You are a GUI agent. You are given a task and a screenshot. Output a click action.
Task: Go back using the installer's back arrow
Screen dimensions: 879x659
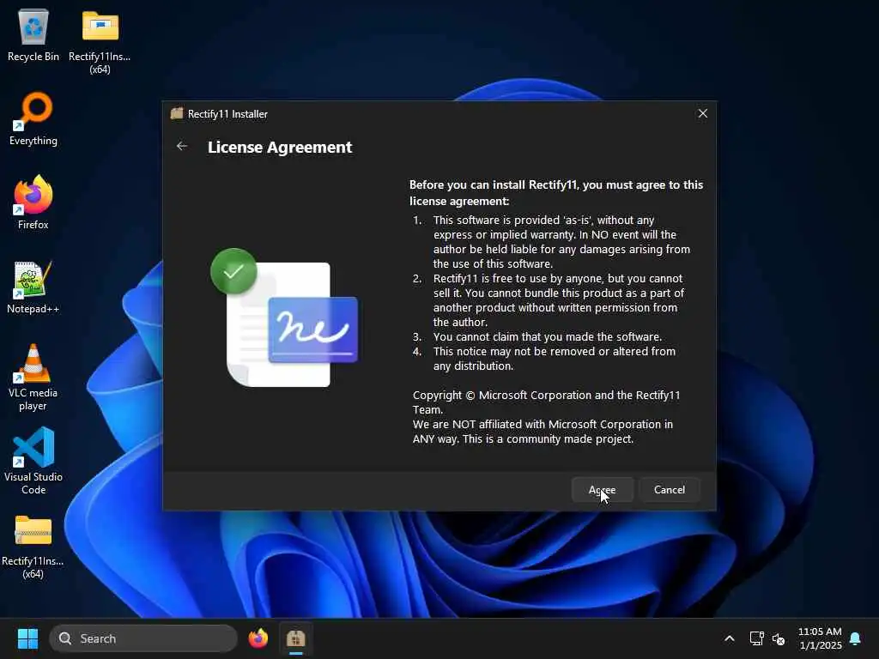click(x=182, y=146)
